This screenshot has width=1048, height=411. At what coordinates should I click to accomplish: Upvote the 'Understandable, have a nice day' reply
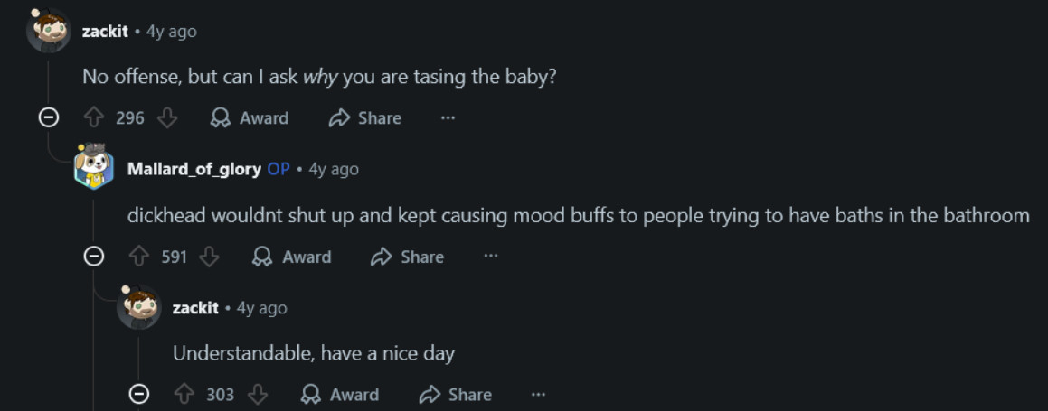click(184, 395)
